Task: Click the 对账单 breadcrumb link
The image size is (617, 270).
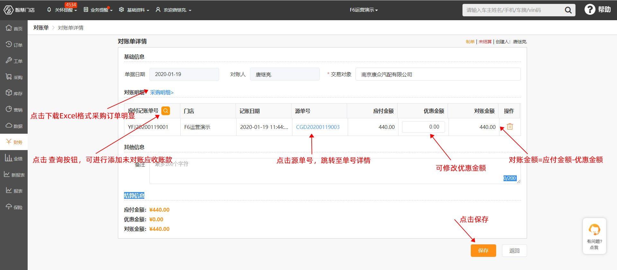Action: 41,28
